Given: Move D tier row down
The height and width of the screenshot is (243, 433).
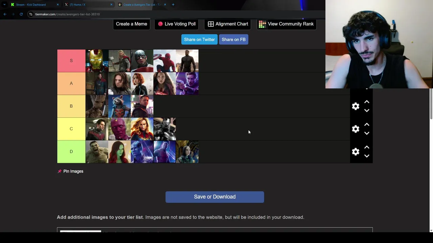Looking at the screenshot, I should click(367, 156).
